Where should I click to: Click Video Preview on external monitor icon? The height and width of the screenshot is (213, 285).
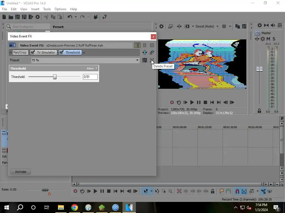click(x=170, y=26)
